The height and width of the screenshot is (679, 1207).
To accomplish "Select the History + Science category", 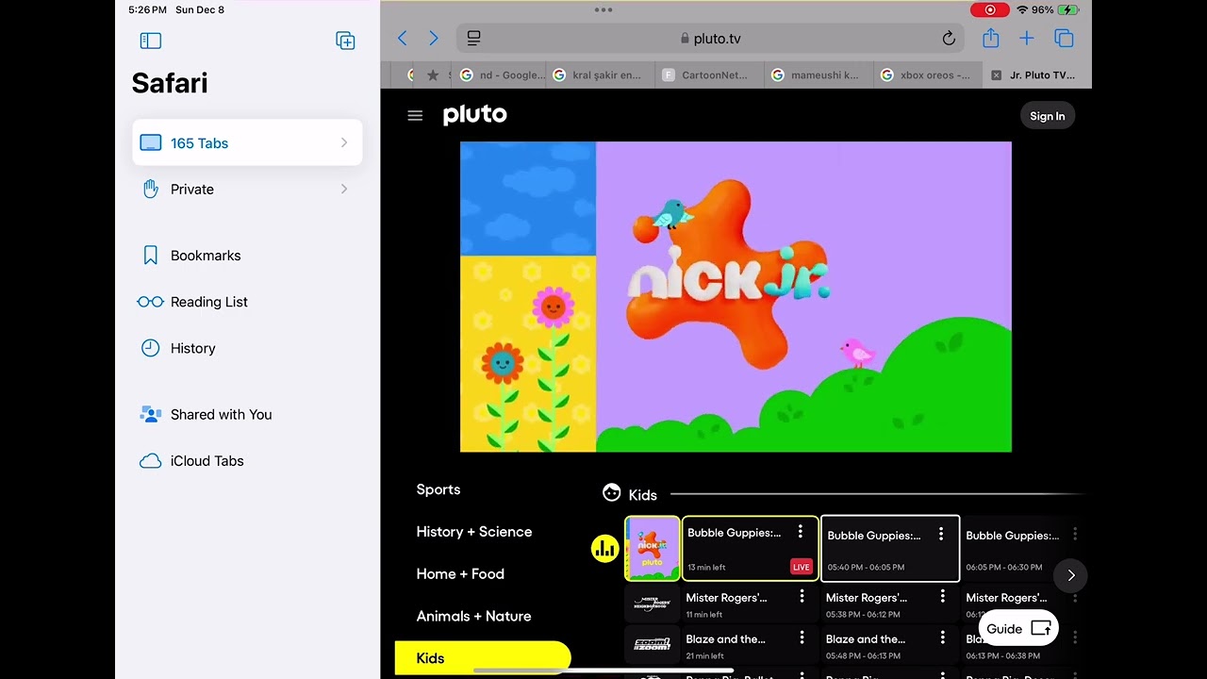I will pyautogui.click(x=474, y=532).
